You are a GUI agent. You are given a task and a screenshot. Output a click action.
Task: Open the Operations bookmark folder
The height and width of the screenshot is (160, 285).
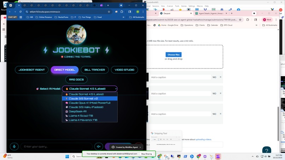click(187, 25)
